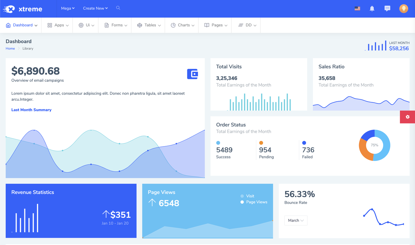Expand the Tables menu chevron
The width and height of the screenshot is (415, 245).
(159, 25)
